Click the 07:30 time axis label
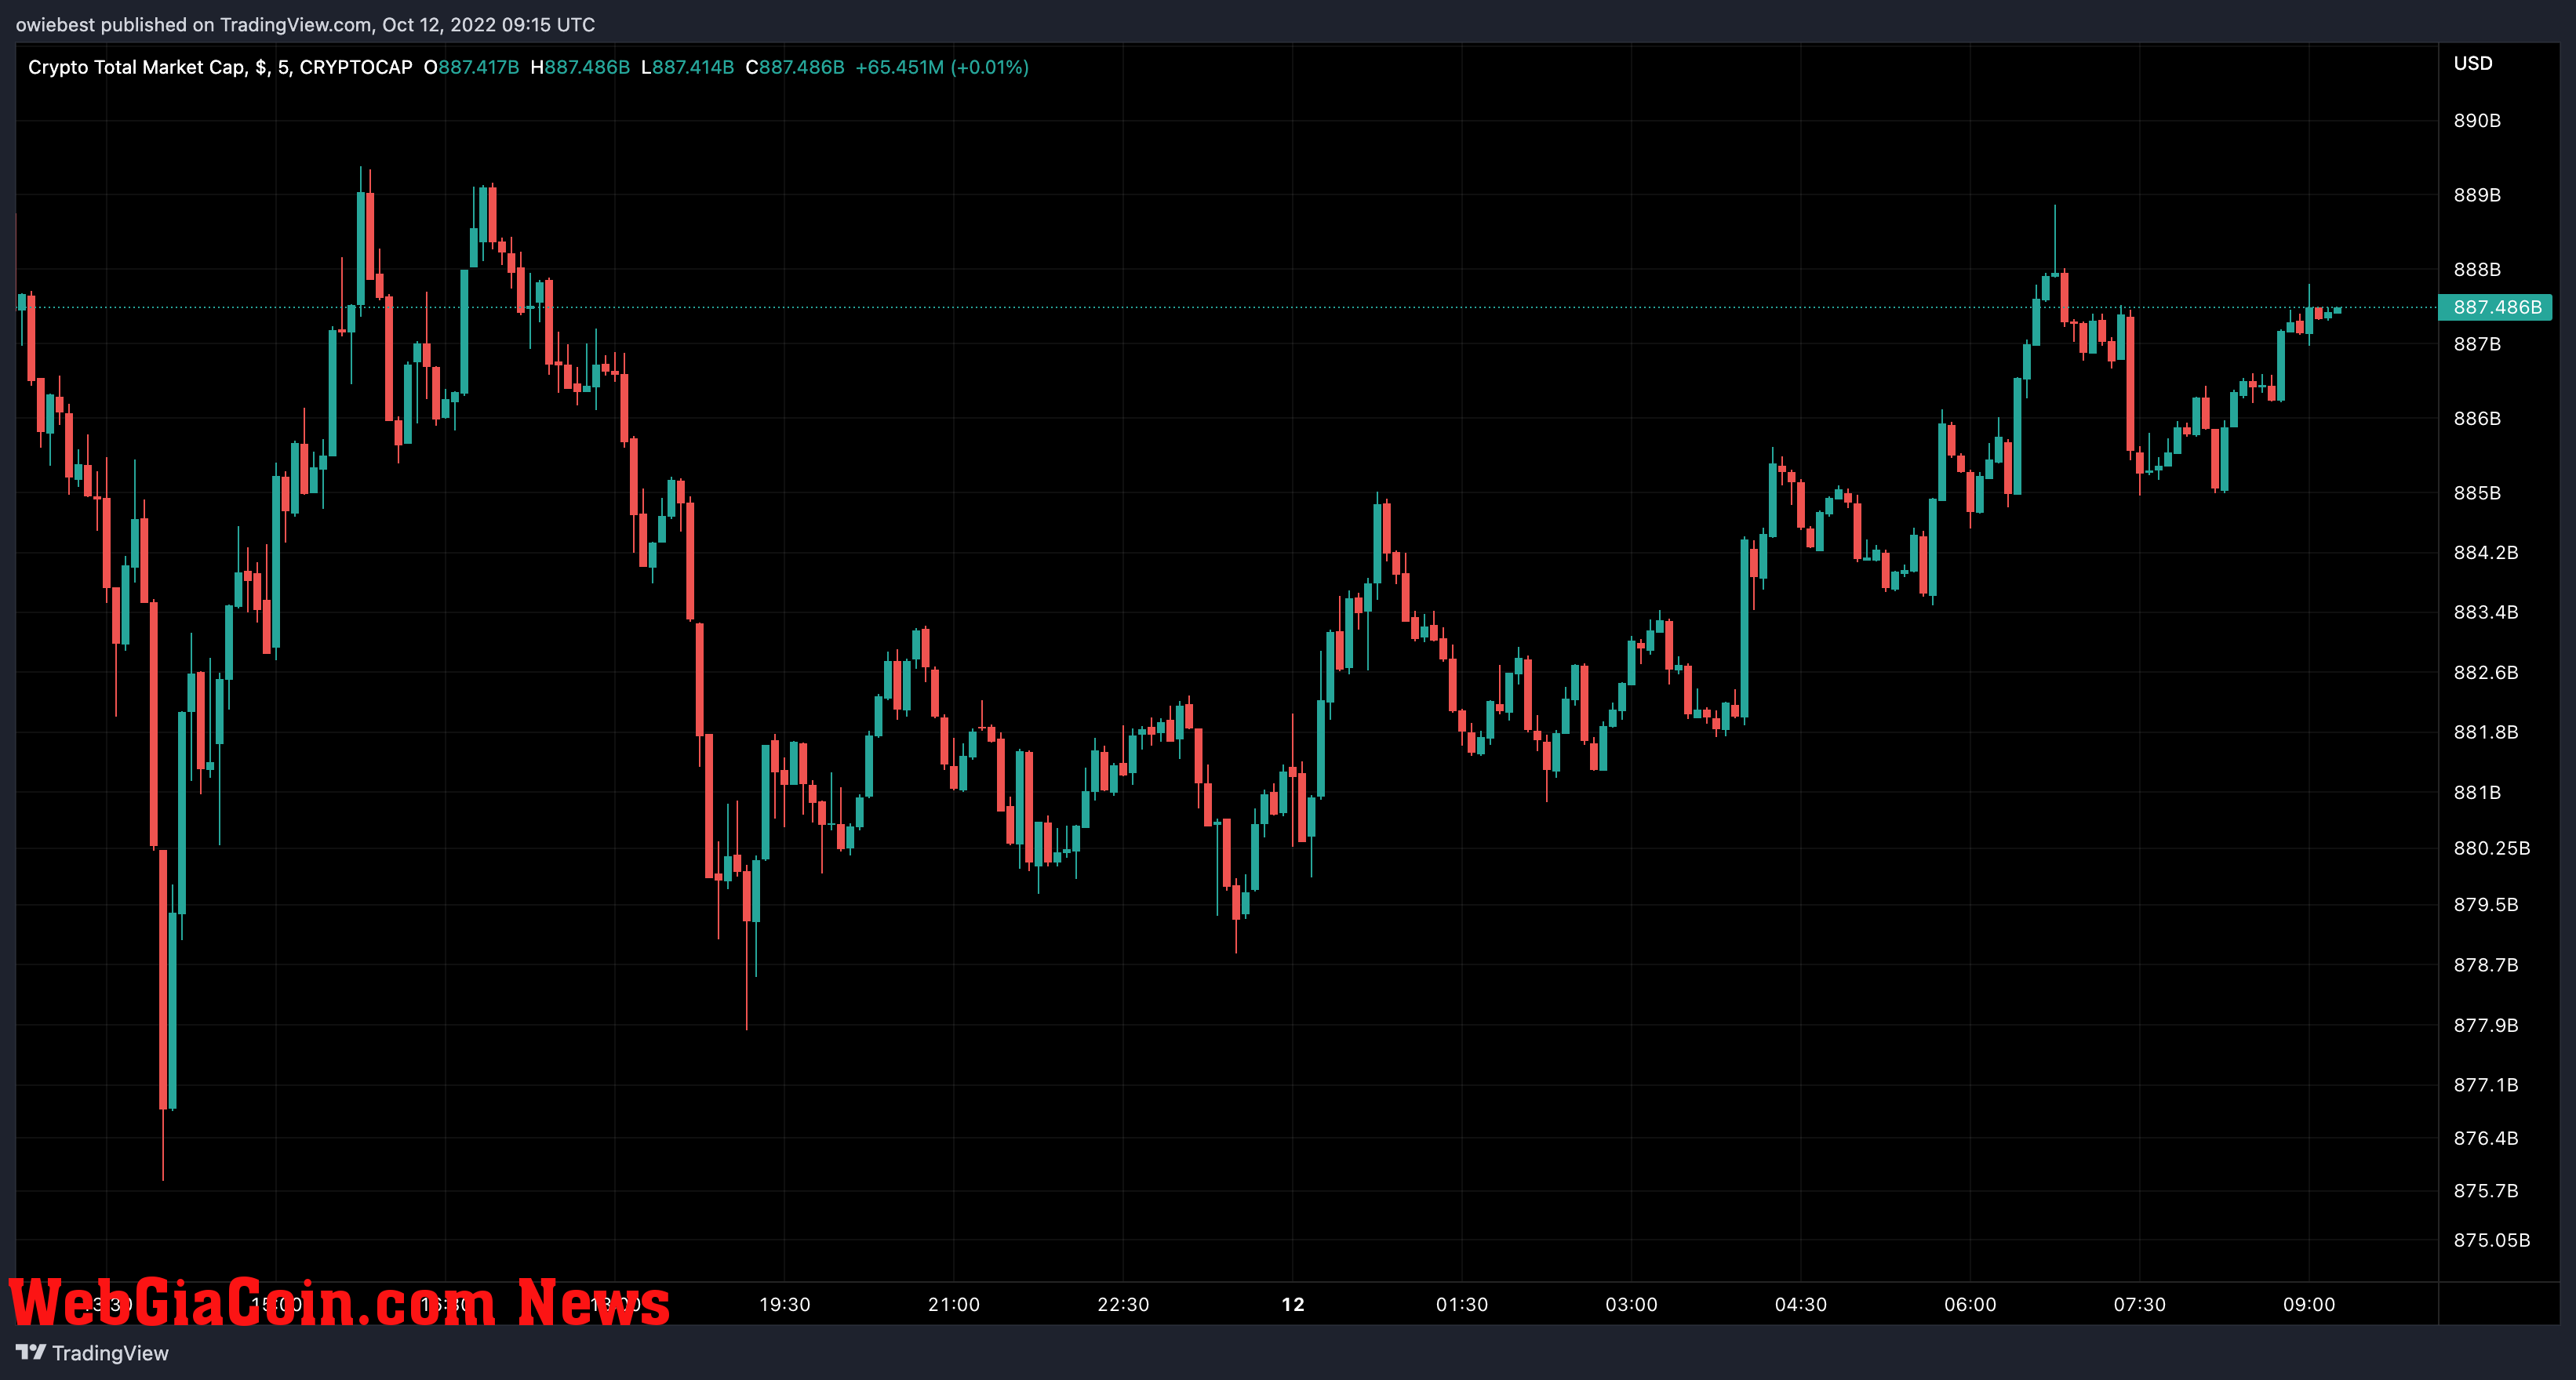 pos(2139,1304)
